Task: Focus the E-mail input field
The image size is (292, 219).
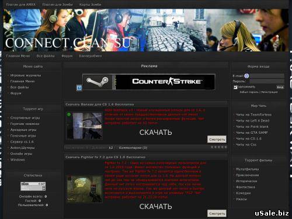Action: tap(267, 76)
